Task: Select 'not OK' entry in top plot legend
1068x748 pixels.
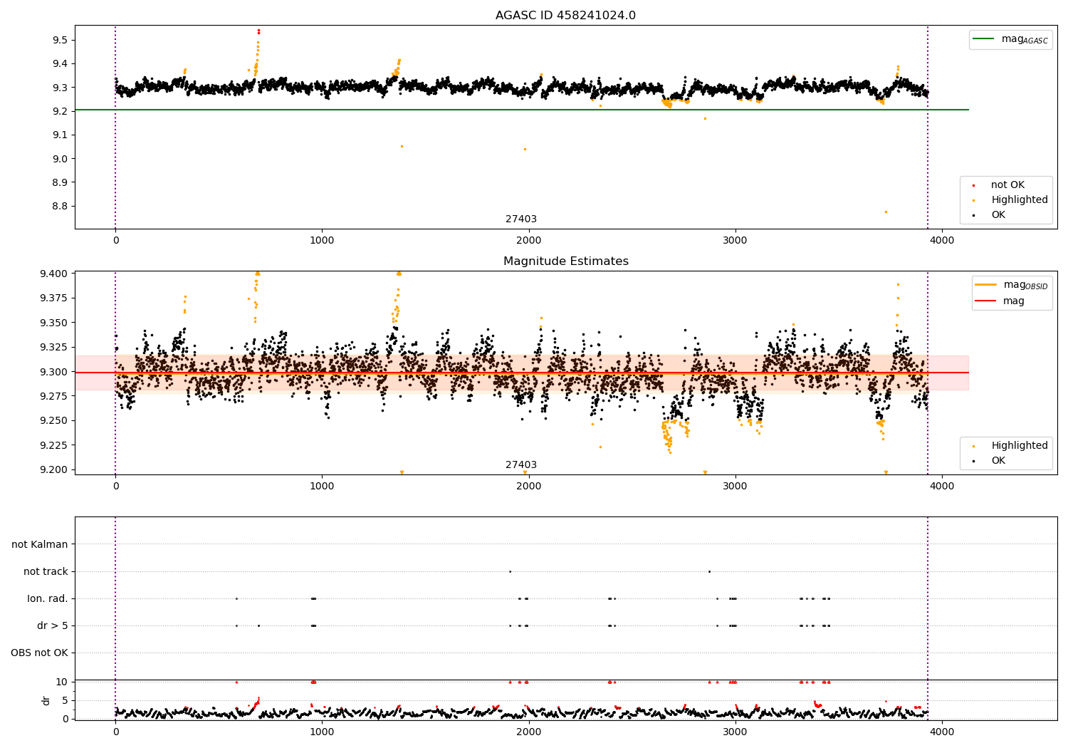Action: tap(1007, 185)
